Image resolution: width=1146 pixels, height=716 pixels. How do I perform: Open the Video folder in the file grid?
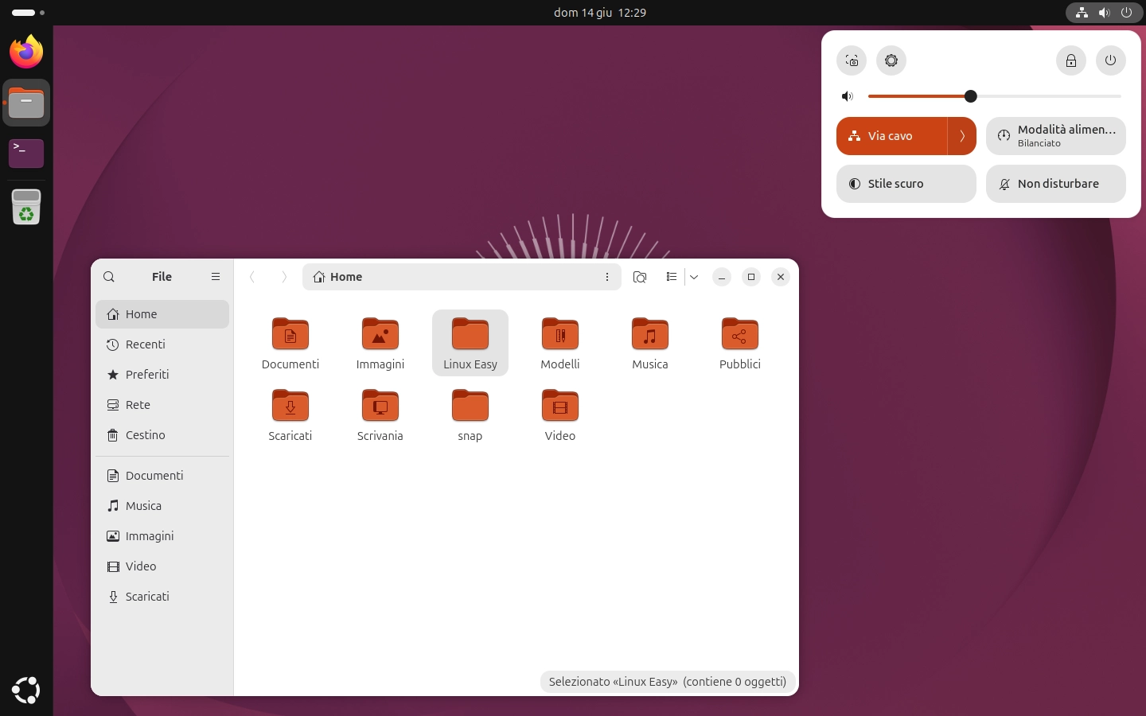560,406
